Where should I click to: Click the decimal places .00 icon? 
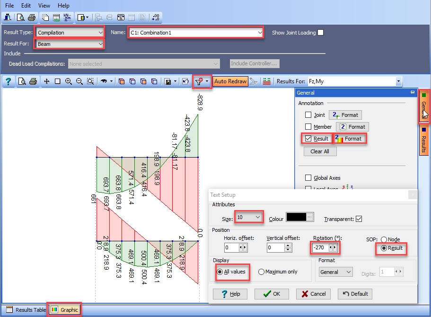156,18
